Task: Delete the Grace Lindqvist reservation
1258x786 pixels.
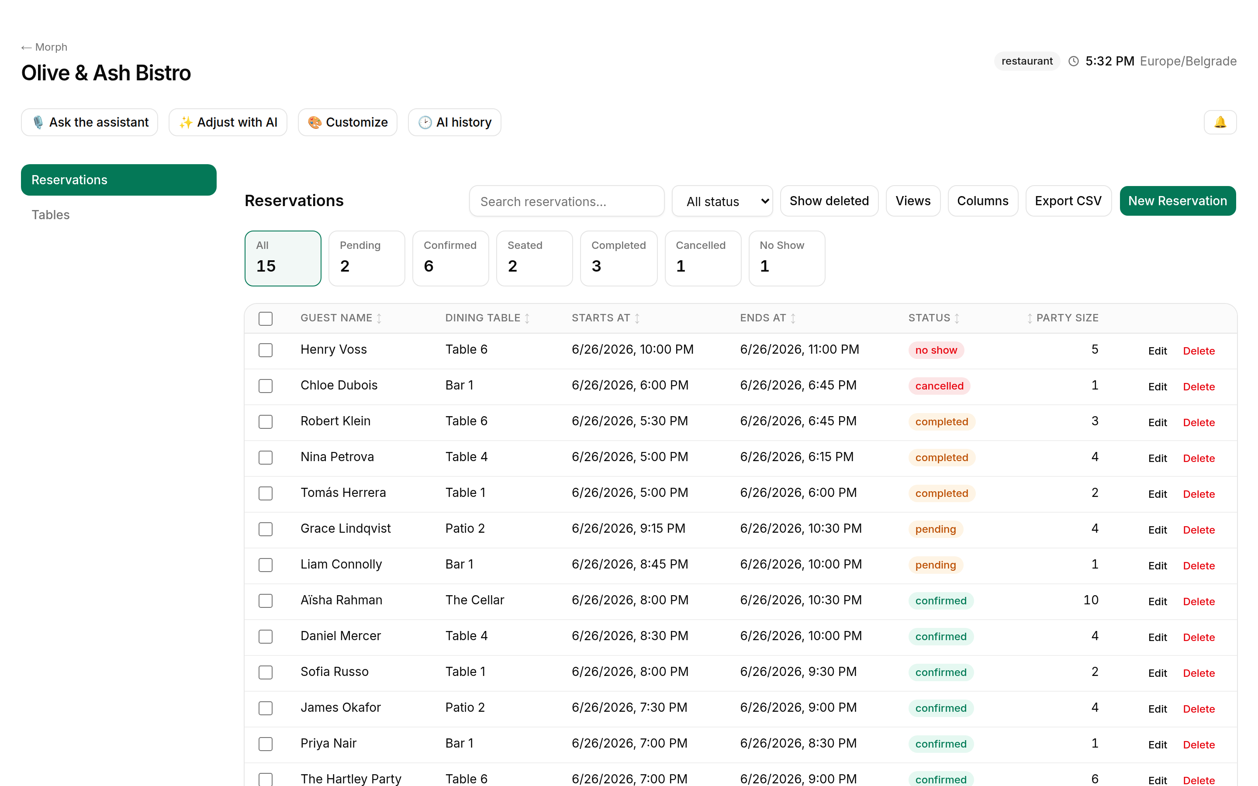Action: click(1198, 530)
